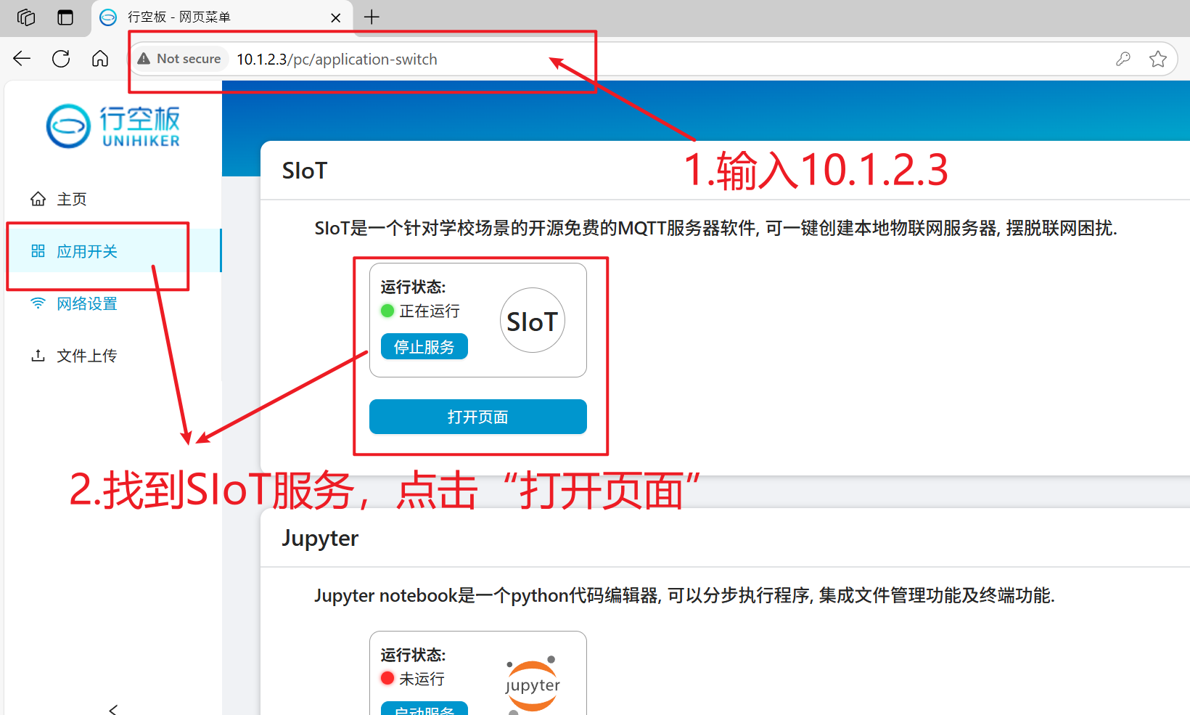Go to browser home icon
The image size is (1190, 715).
tap(100, 59)
